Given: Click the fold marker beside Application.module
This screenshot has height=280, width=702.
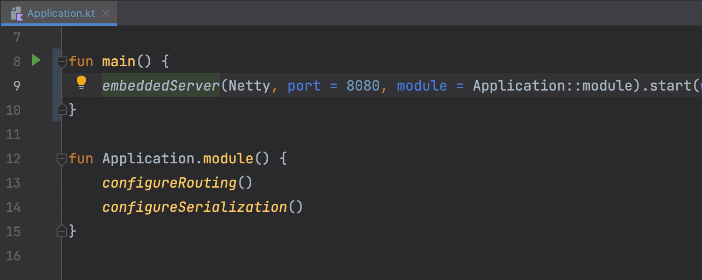Looking at the screenshot, I should [61, 158].
